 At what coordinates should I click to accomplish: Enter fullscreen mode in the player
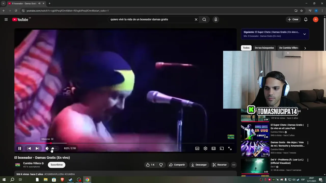click(x=230, y=148)
